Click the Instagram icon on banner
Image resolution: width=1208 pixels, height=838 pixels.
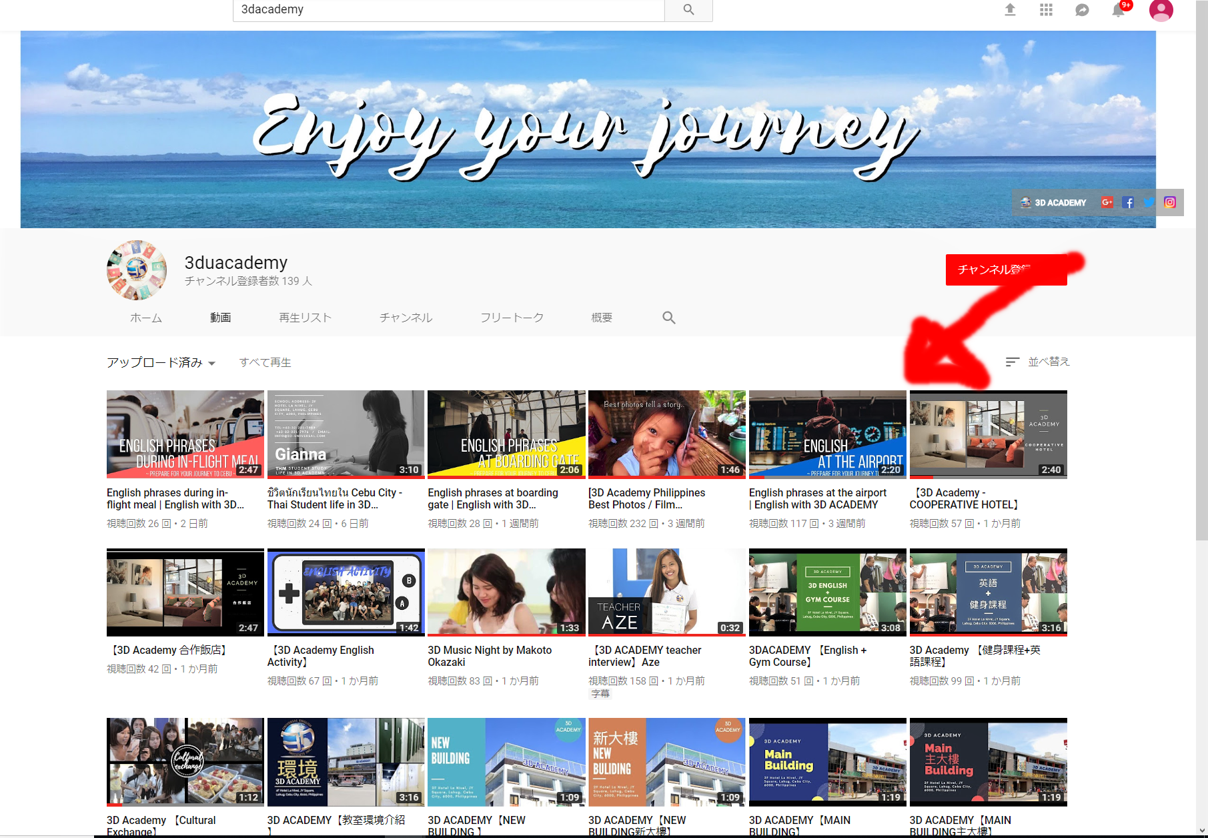pyautogui.click(x=1170, y=203)
